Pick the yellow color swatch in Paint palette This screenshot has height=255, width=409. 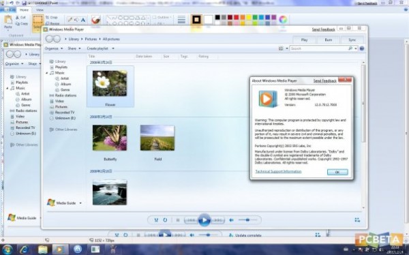(x=249, y=17)
